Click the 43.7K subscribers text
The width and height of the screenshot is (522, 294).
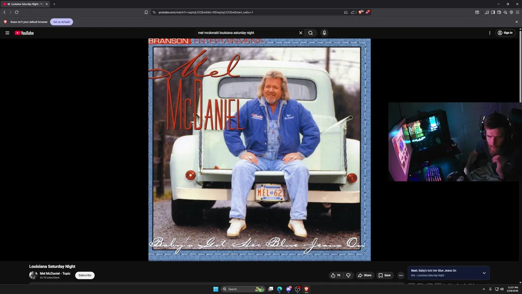(x=50, y=278)
